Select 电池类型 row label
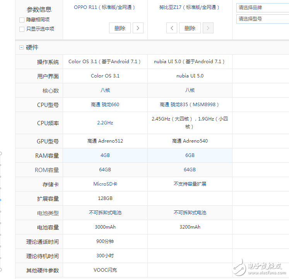 click(x=48, y=213)
